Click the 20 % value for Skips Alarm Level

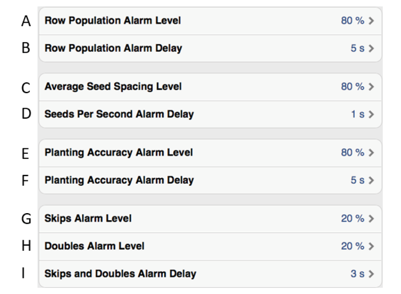coord(352,219)
